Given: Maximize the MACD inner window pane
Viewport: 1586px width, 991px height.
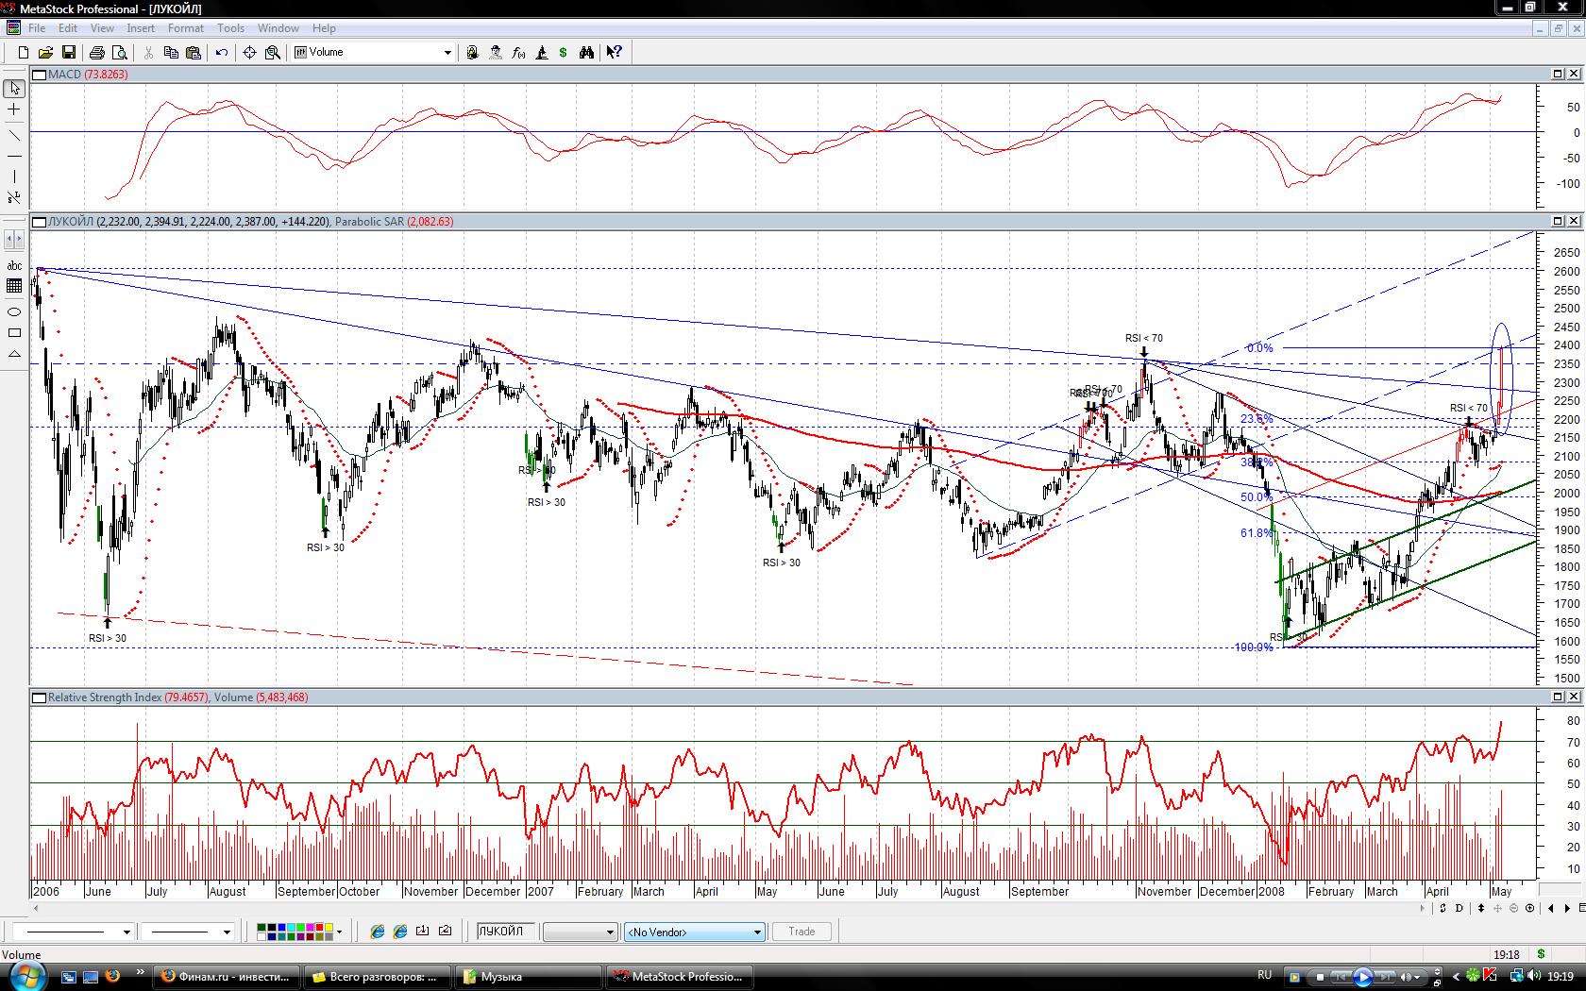Looking at the screenshot, I should 1558,74.
